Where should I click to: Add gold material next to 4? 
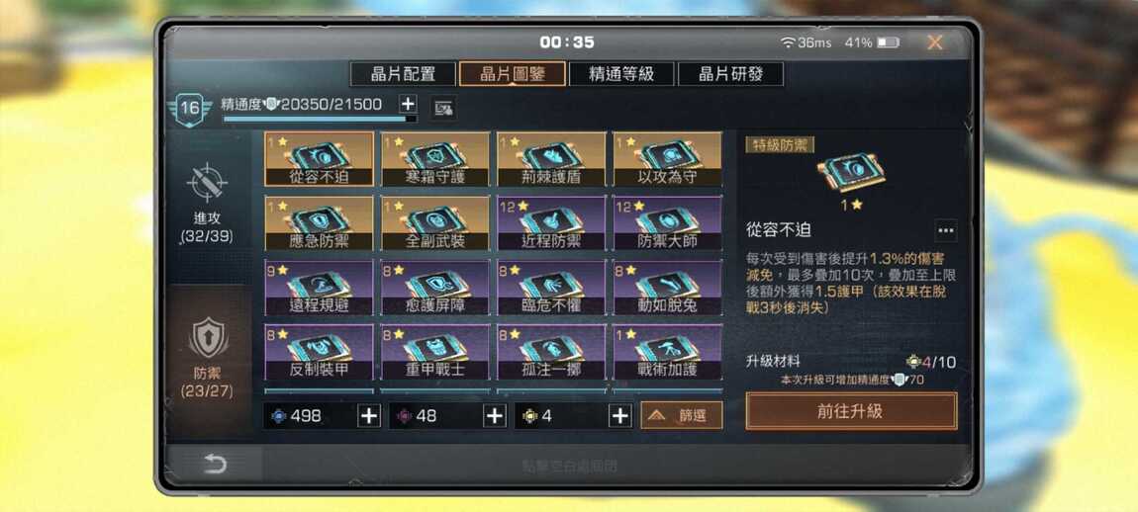619,416
